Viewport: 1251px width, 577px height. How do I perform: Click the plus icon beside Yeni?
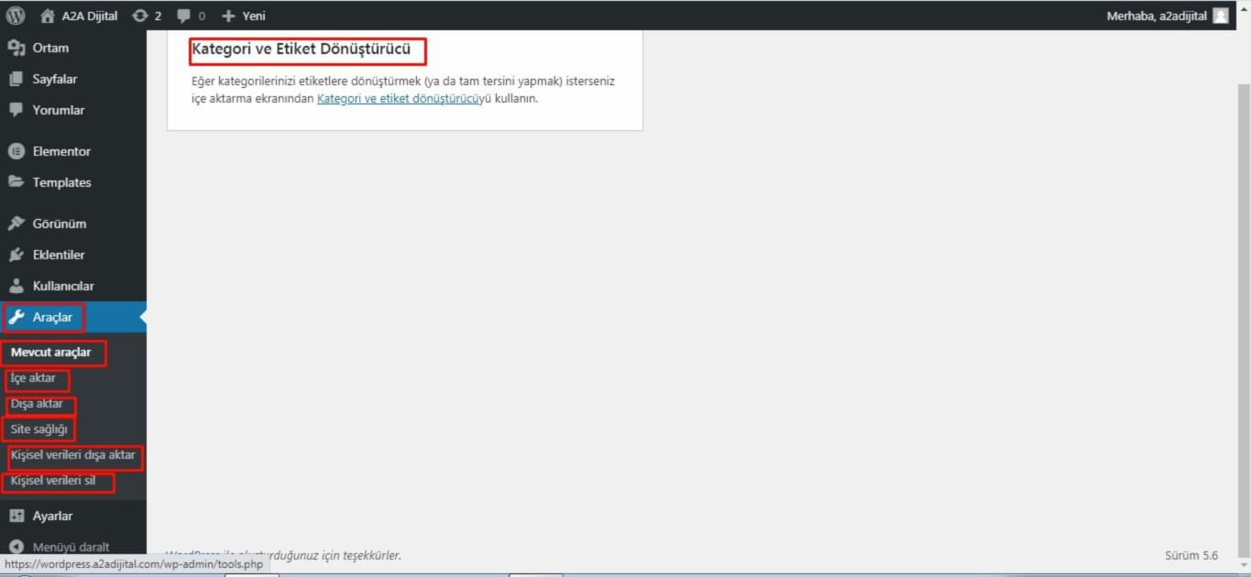229,16
